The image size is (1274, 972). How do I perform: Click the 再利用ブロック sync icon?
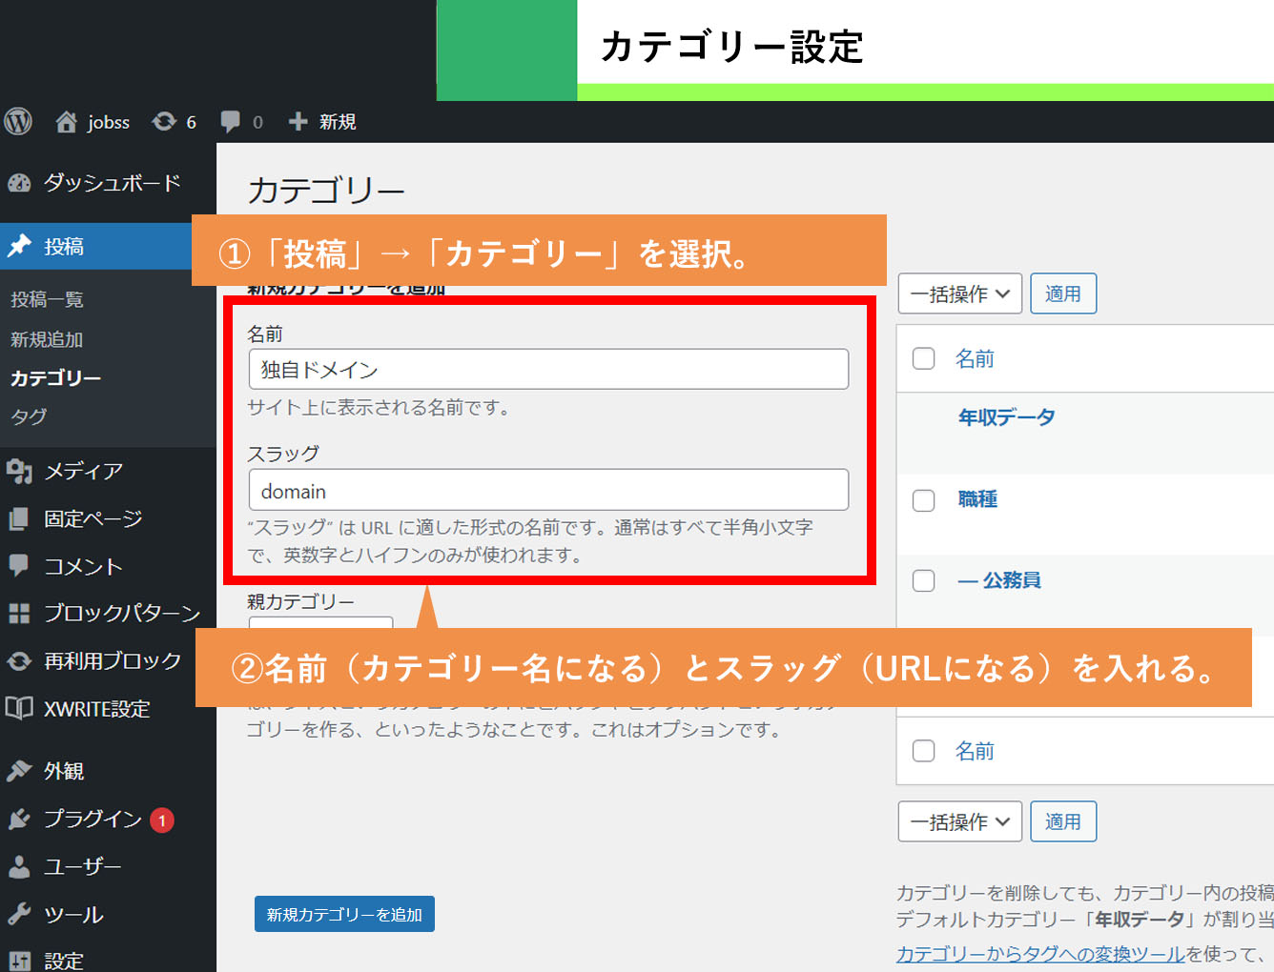[x=19, y=660]
